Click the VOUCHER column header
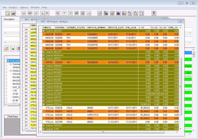 click(60, 28)
